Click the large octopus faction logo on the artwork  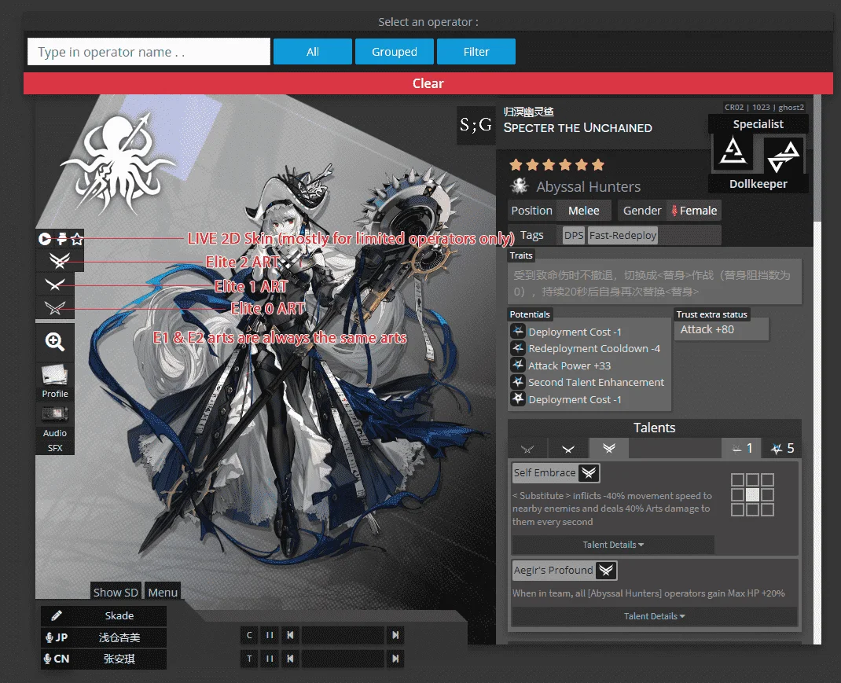pos(118,163)
